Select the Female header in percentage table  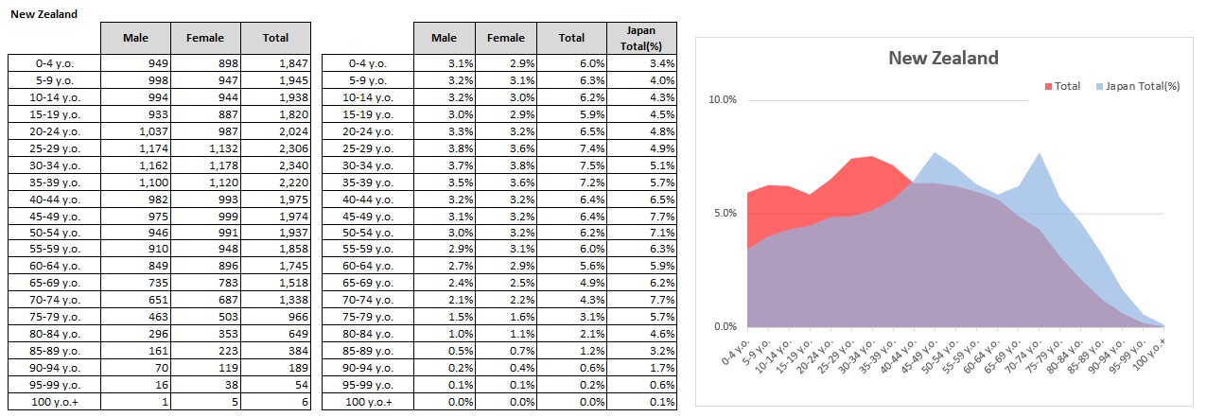point(506,38)
